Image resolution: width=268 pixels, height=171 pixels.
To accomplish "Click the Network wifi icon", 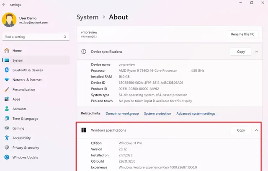I will pos(7,80).
